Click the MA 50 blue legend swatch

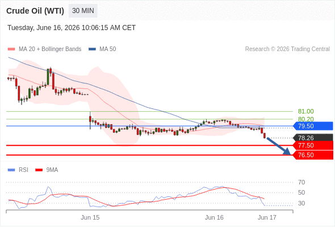pyautogui.click(x=92, y=49)
